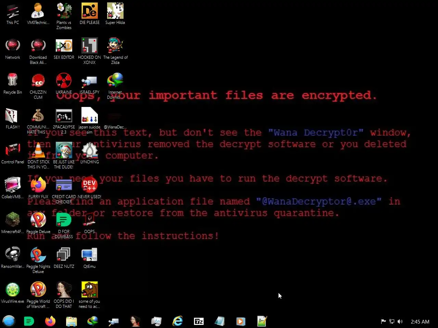Open the network status tray icon
The width and height of the screenshot is (438, 328).
pyautogui.click(x=392, y=322)
